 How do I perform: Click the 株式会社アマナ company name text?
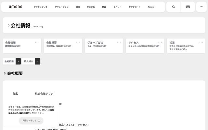[44, 94]
